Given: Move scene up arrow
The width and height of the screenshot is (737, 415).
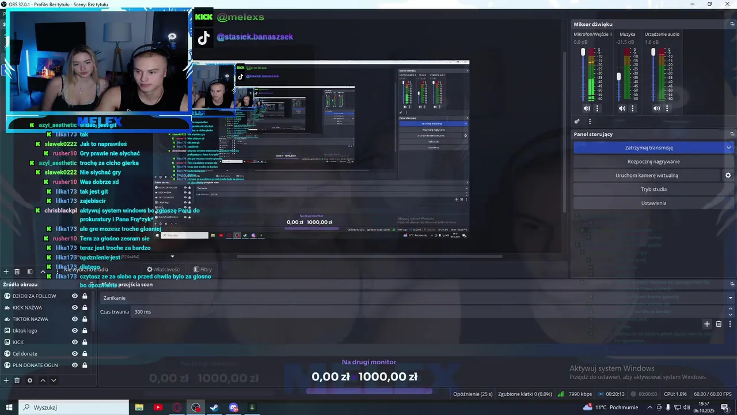Looking at the screenshot, I should (x=43, y=271).
